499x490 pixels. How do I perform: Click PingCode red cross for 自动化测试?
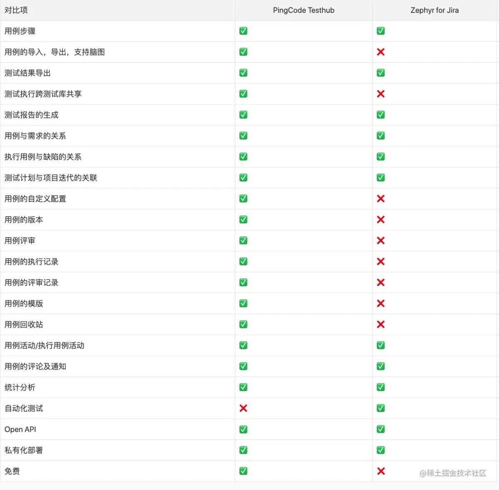point(243,408)
